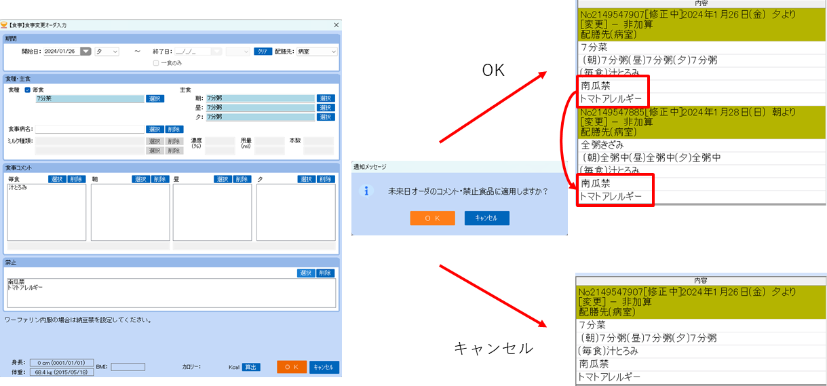827x386 pixels.
Task: Select トマトアレルギー in the 禁止 list
Action: 25,288
